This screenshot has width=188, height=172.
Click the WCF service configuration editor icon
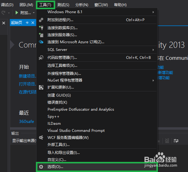[41, 137]
